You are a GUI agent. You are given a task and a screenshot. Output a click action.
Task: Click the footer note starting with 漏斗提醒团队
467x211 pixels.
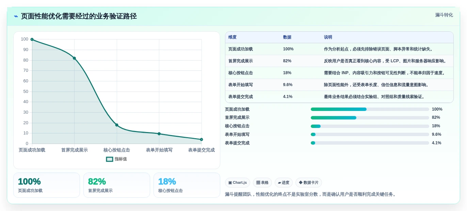[311, 194]
